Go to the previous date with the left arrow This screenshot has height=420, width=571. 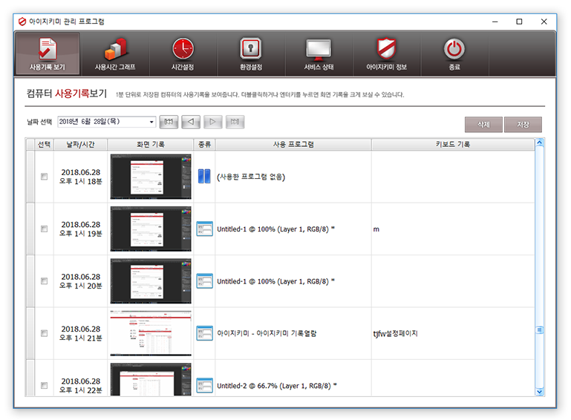[x=191, y=122]
